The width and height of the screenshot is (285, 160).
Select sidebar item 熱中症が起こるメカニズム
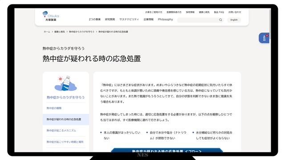pyautogui.click(x=61, y=131)
